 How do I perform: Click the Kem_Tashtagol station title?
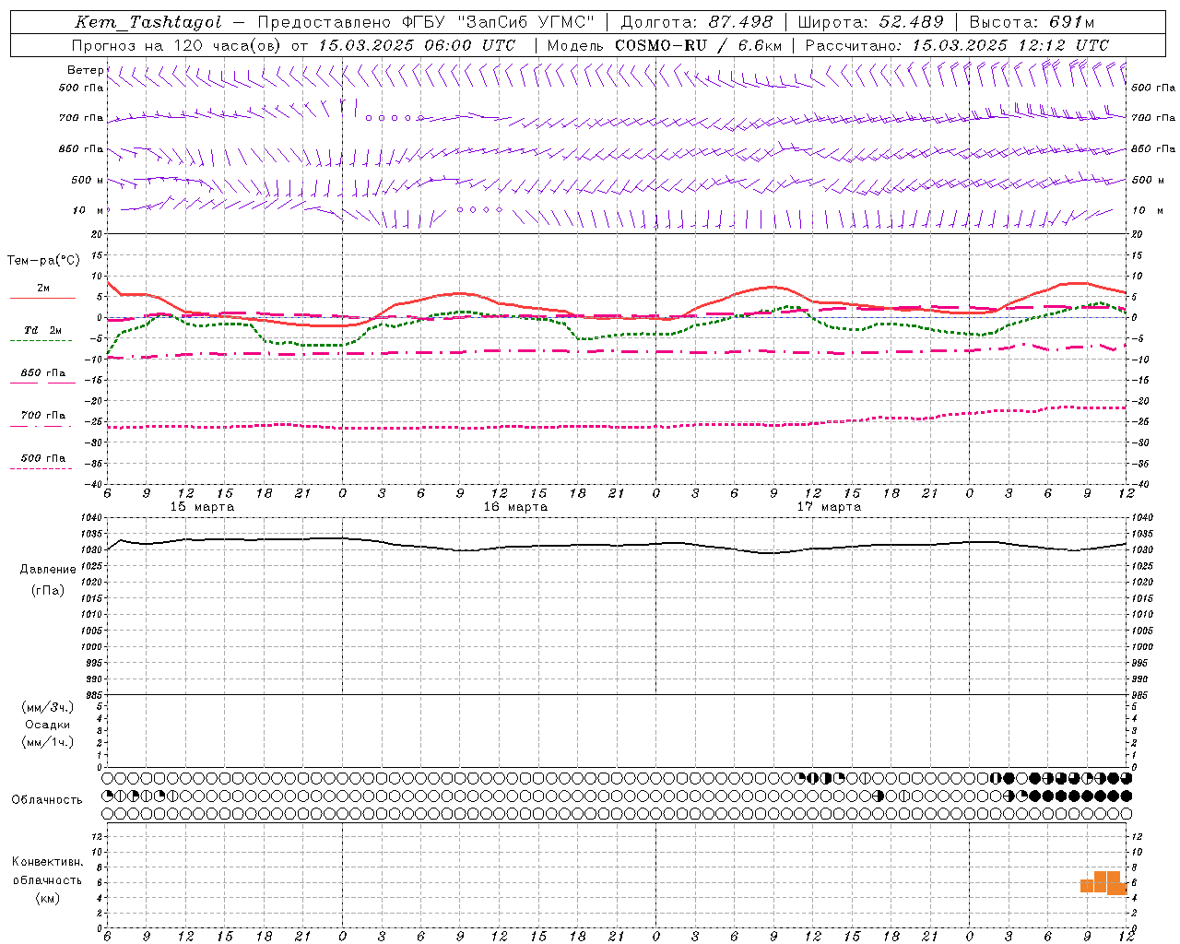(x=148, y=22)
